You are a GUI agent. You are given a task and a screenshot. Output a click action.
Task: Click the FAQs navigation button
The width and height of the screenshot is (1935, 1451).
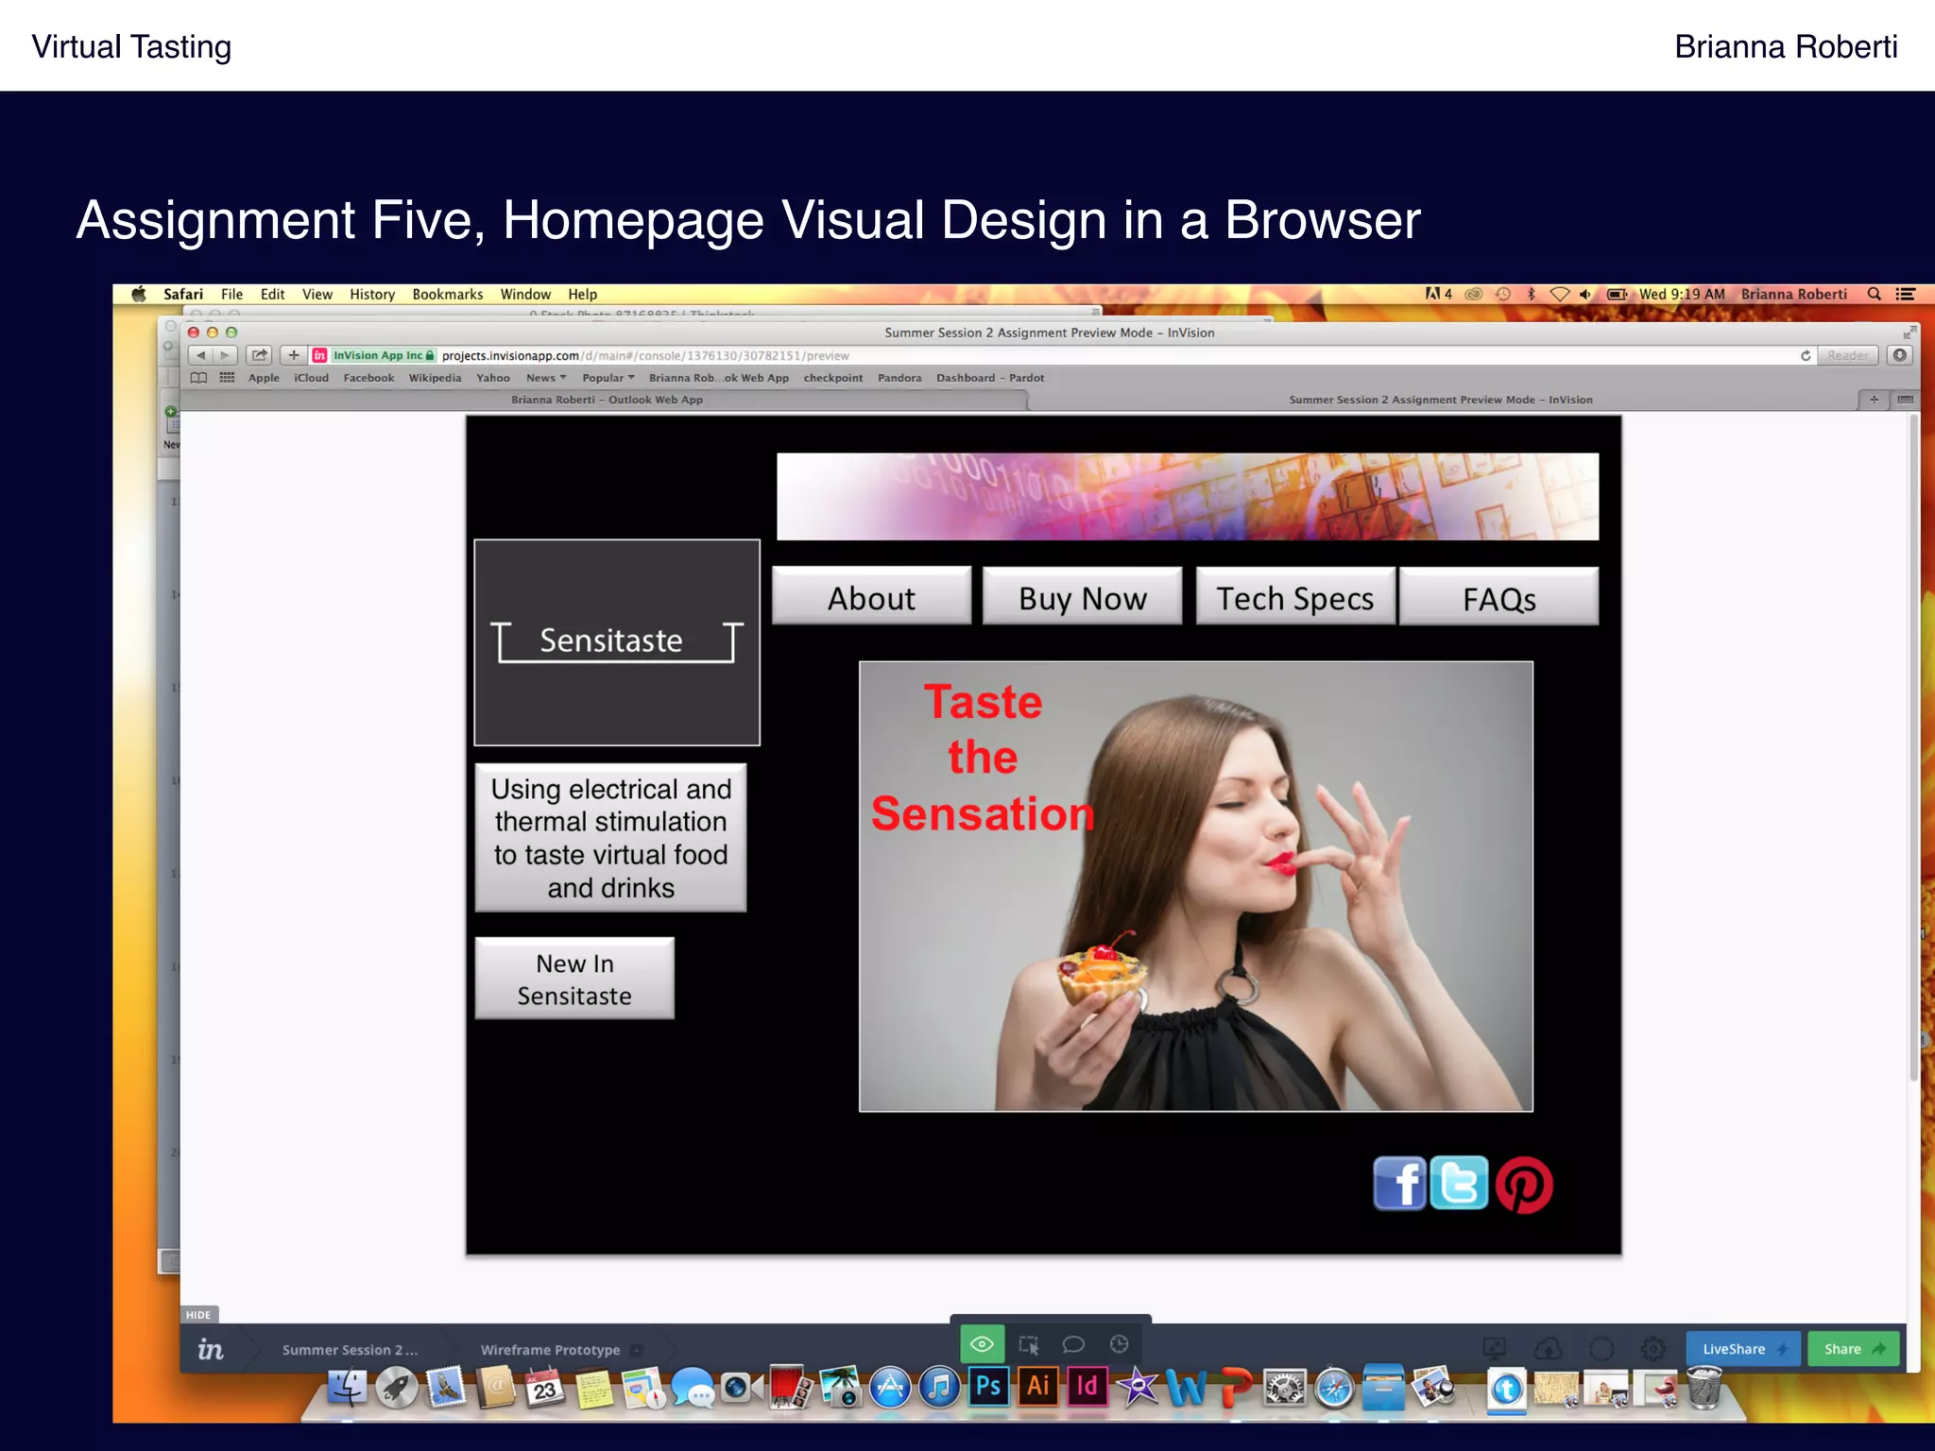1498,598
